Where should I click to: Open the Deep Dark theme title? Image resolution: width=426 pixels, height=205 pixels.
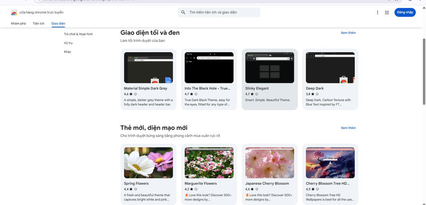tap(315, 89)
